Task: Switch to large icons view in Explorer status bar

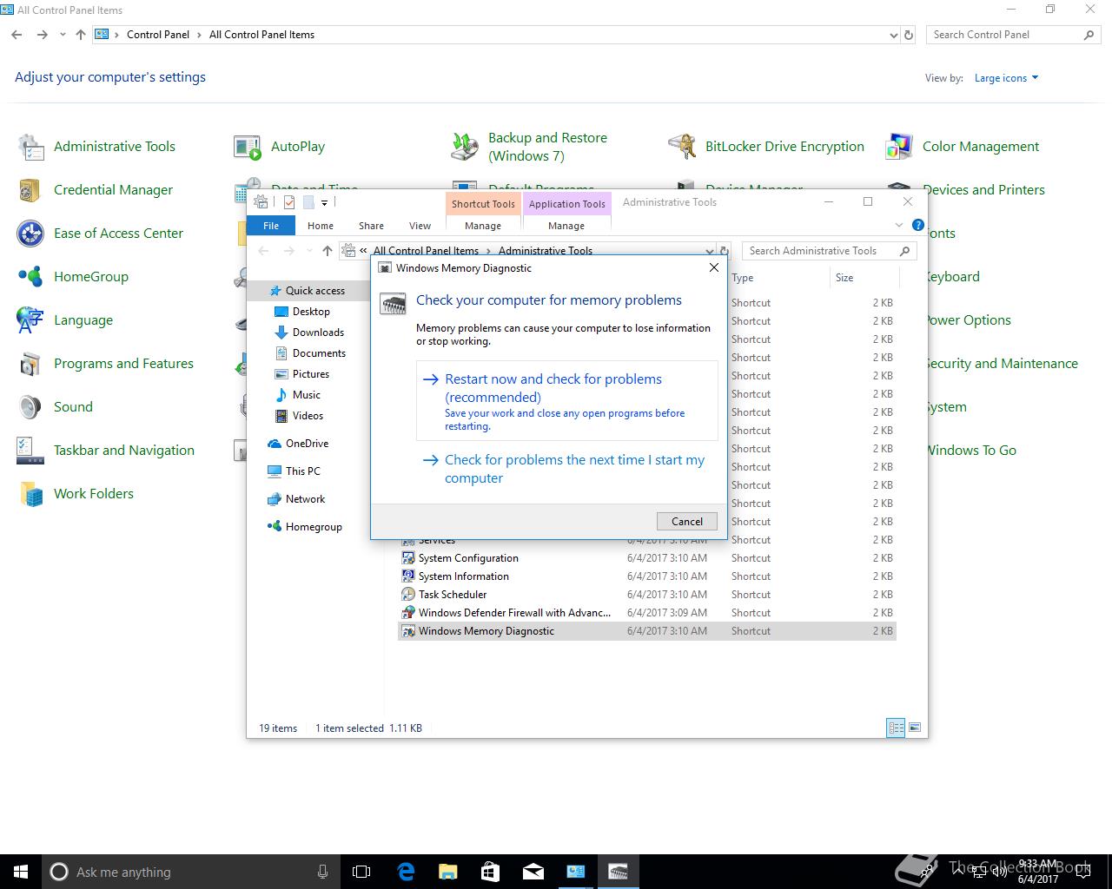Action: pos(914,728)
